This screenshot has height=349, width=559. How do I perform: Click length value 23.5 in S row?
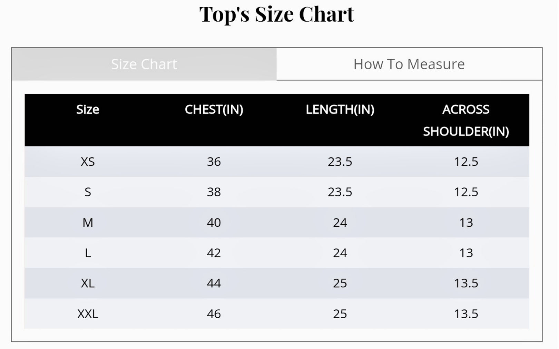tap(340, 192)
